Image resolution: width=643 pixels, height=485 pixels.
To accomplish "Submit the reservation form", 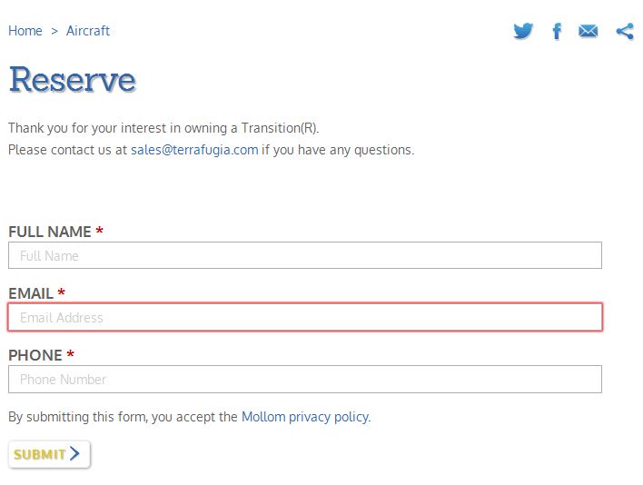I will (x=49, y=454).
